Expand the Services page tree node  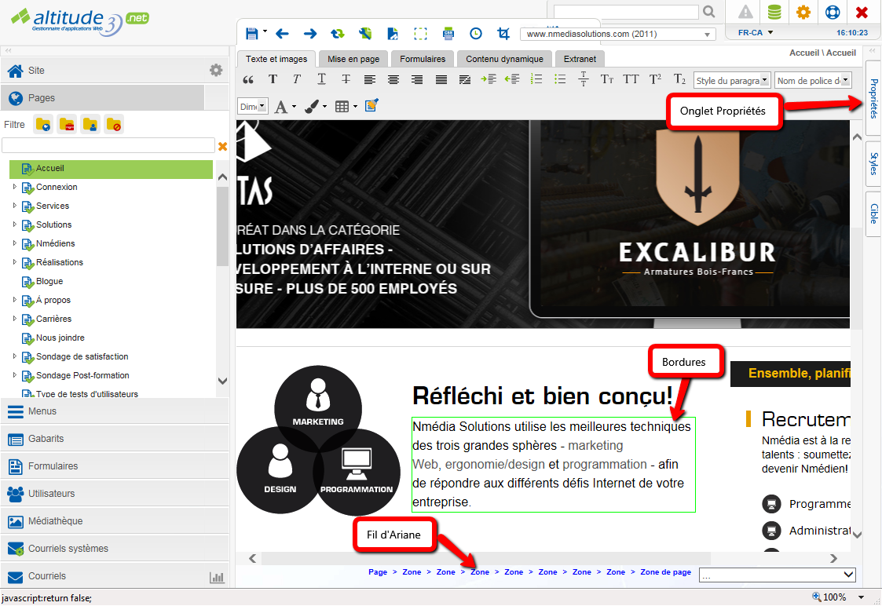(x=15, y=206)
